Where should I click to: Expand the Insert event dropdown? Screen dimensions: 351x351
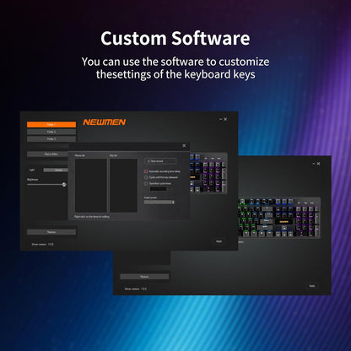click(x=159, y=202)
